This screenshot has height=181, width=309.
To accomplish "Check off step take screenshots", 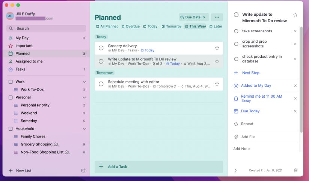I will coord(236,31).
